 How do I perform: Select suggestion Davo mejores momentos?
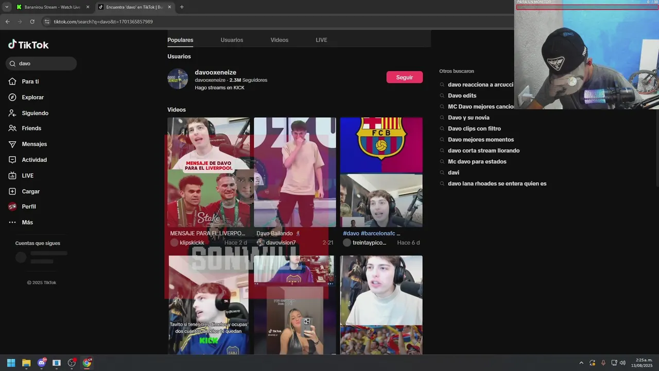481,140
